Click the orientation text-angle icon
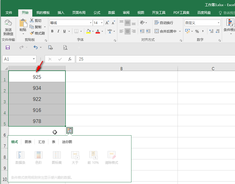 pos(142,23)
